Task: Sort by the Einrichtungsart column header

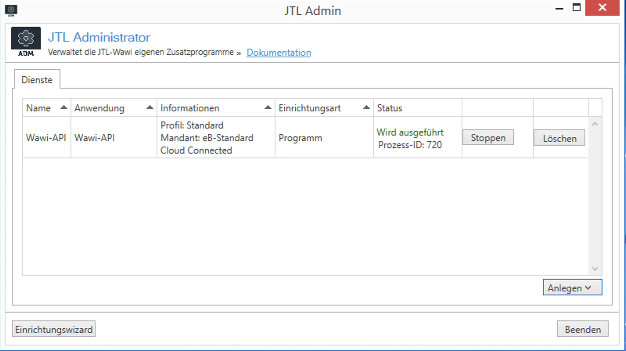Action: [x=324, y=108]
